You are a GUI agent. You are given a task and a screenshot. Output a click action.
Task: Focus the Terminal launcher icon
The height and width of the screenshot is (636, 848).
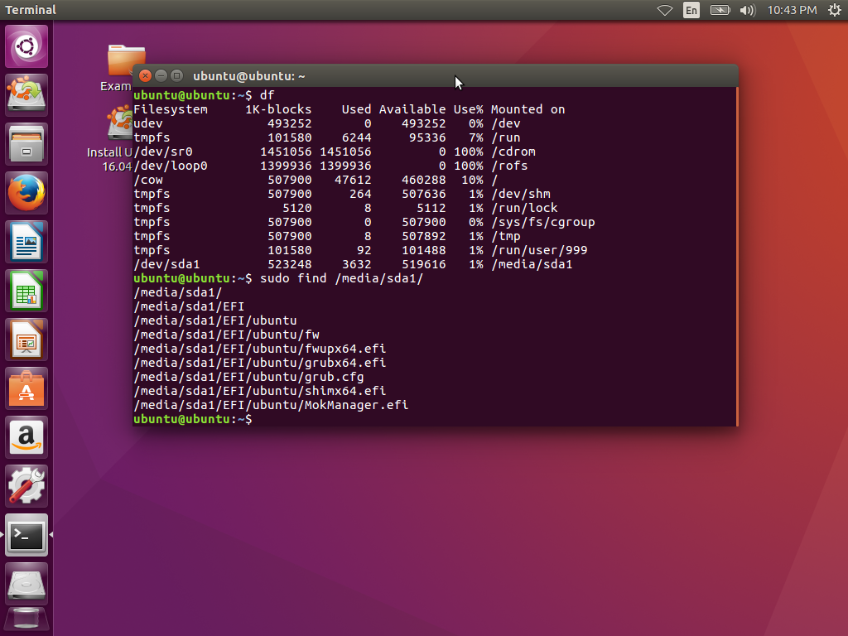click(x=26, y=535)
